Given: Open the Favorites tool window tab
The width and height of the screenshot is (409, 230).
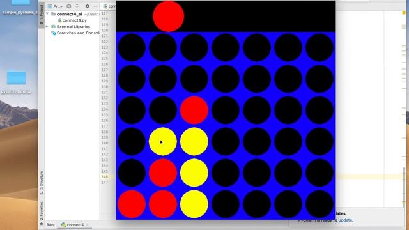Looking at the screenshot, I should click(42, 214).
